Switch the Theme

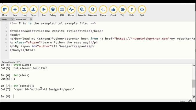(x=103, y=11)
